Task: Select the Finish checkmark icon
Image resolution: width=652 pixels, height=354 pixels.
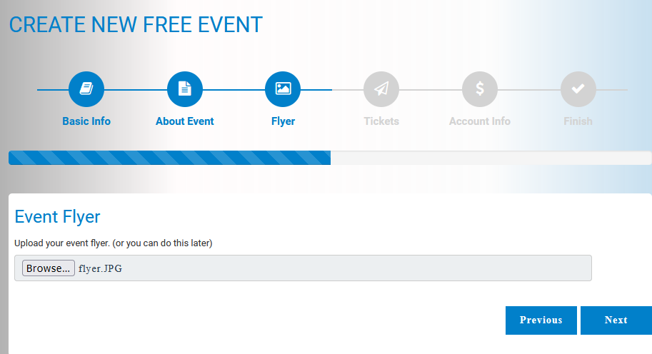Action: 578,89
